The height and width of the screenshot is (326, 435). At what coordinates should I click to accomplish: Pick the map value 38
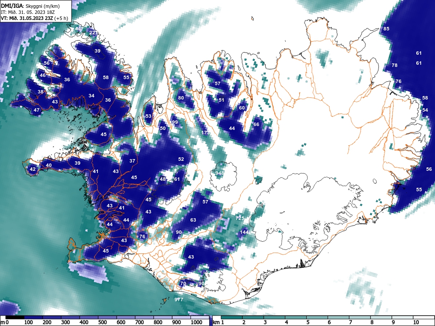[40, 92]
